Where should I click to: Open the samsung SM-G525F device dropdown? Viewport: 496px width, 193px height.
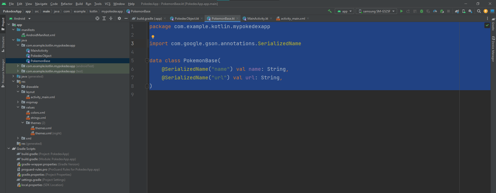376,11
